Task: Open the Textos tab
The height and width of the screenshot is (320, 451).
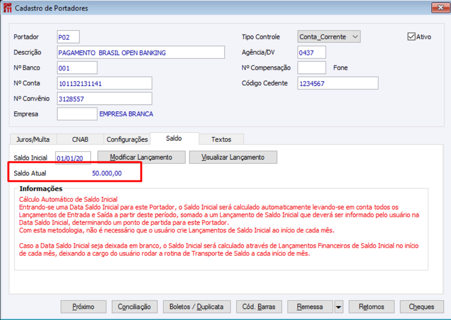Action: pyautogui.click(x=221, y=139)
